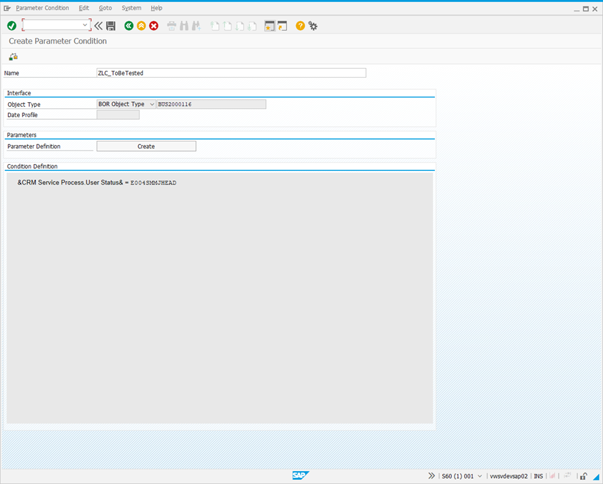Click the vwsvdevsap02 server name
Screen dimensions: 603x484
click(509, 477)
